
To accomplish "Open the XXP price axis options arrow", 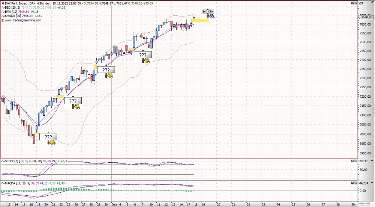I will coord(372,3).
